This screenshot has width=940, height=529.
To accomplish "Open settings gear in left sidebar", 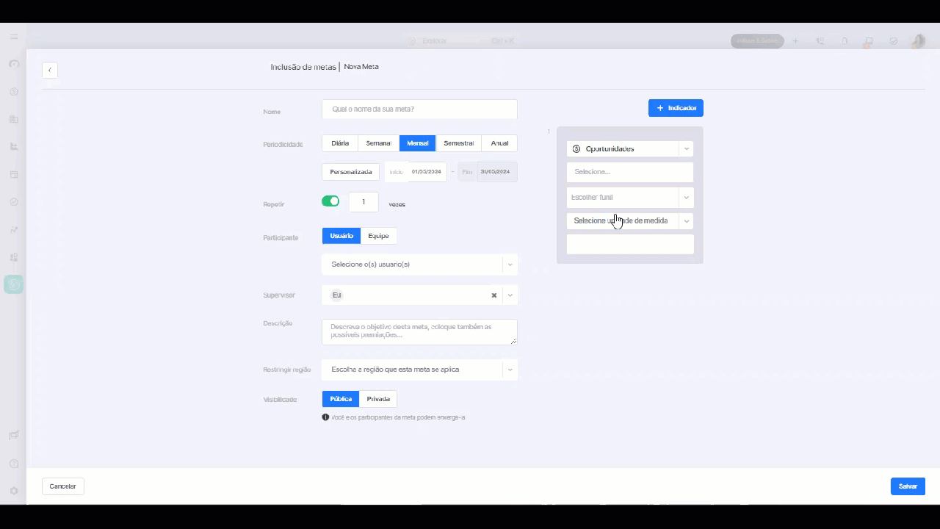I will (13, 491).
